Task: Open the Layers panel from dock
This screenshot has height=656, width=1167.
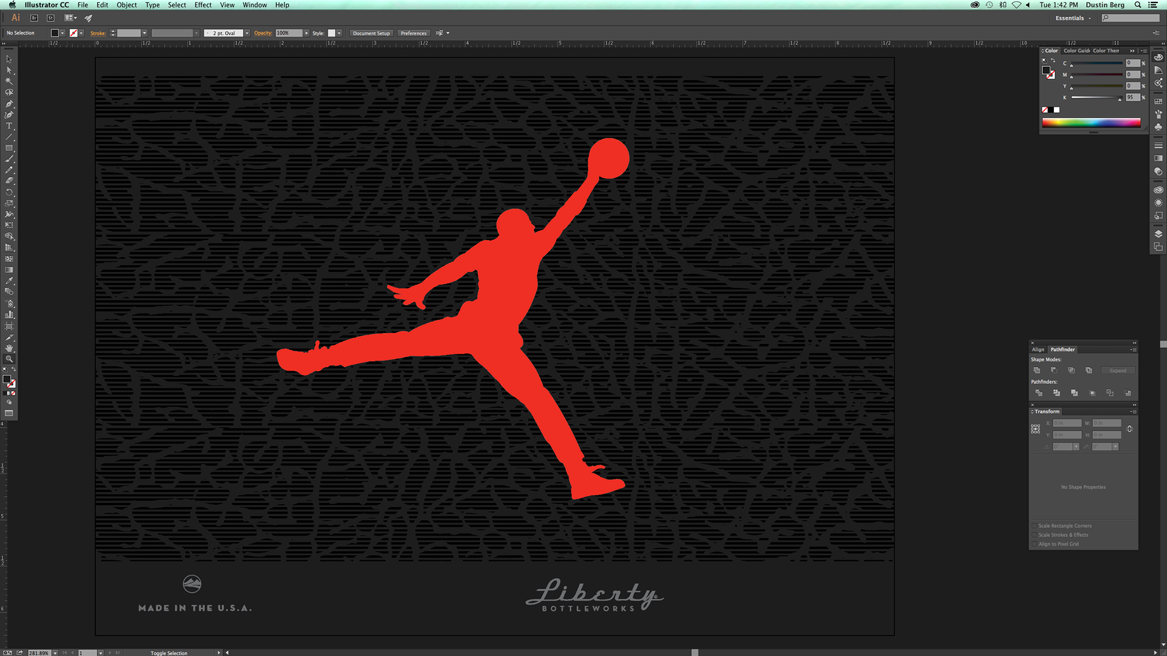Action: click(1158, 234)
